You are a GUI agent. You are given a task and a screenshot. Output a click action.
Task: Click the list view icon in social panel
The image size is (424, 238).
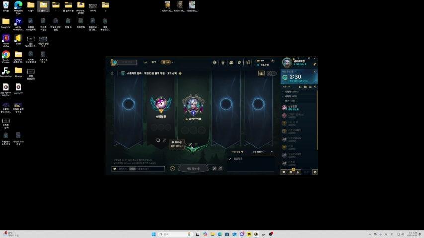(x=310, y=87)
